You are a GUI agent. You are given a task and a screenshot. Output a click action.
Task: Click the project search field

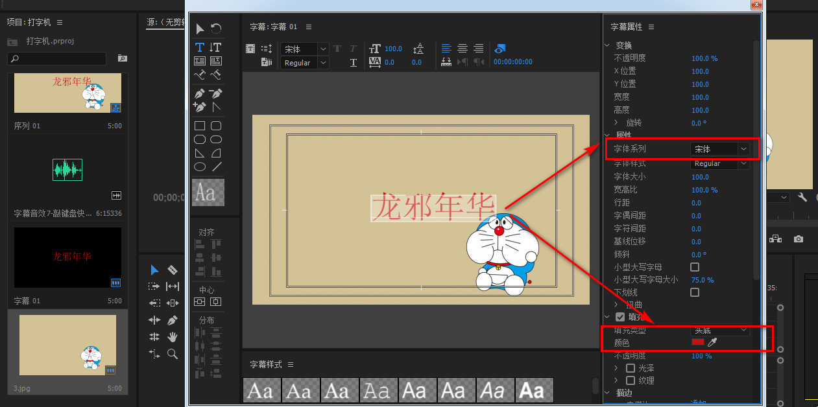click(x=56, y=59)
